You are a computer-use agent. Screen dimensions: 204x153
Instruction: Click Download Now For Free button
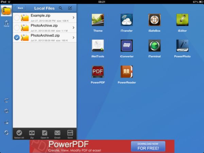click(x=148, y=146)
